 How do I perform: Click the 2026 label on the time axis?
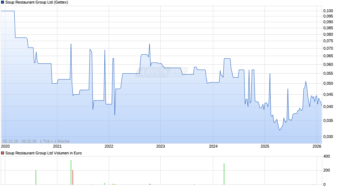[317, 146]
